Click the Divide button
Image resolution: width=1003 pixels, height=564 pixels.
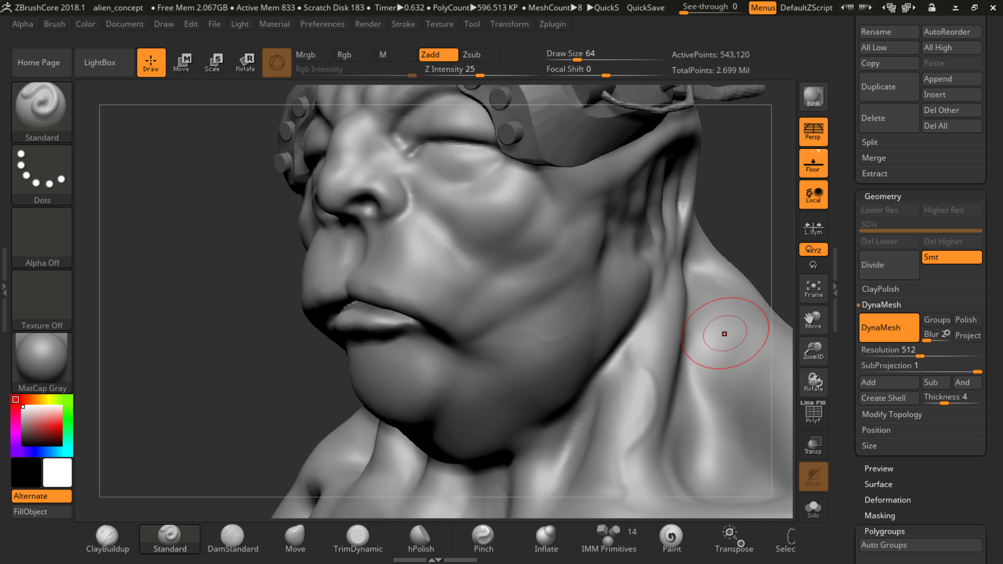(889, 265)
